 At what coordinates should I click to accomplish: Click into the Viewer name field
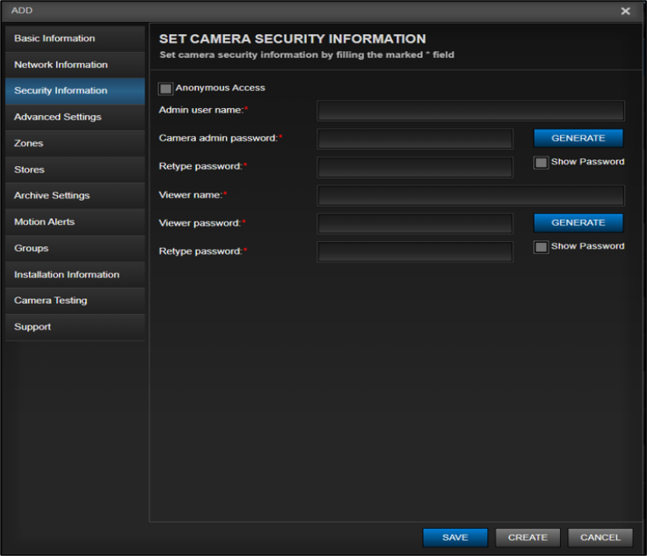471,195
